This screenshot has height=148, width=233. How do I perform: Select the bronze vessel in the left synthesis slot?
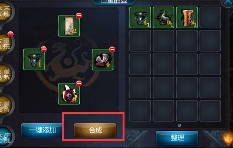tap(34, 59)
